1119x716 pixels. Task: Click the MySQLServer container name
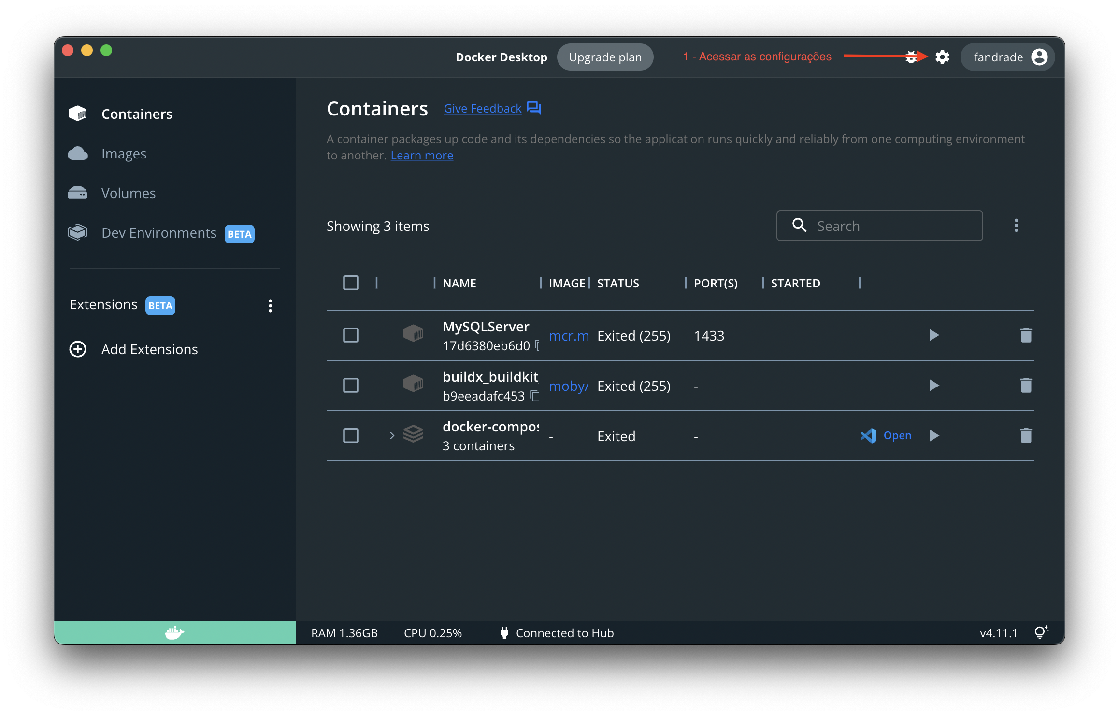[486, 326]
